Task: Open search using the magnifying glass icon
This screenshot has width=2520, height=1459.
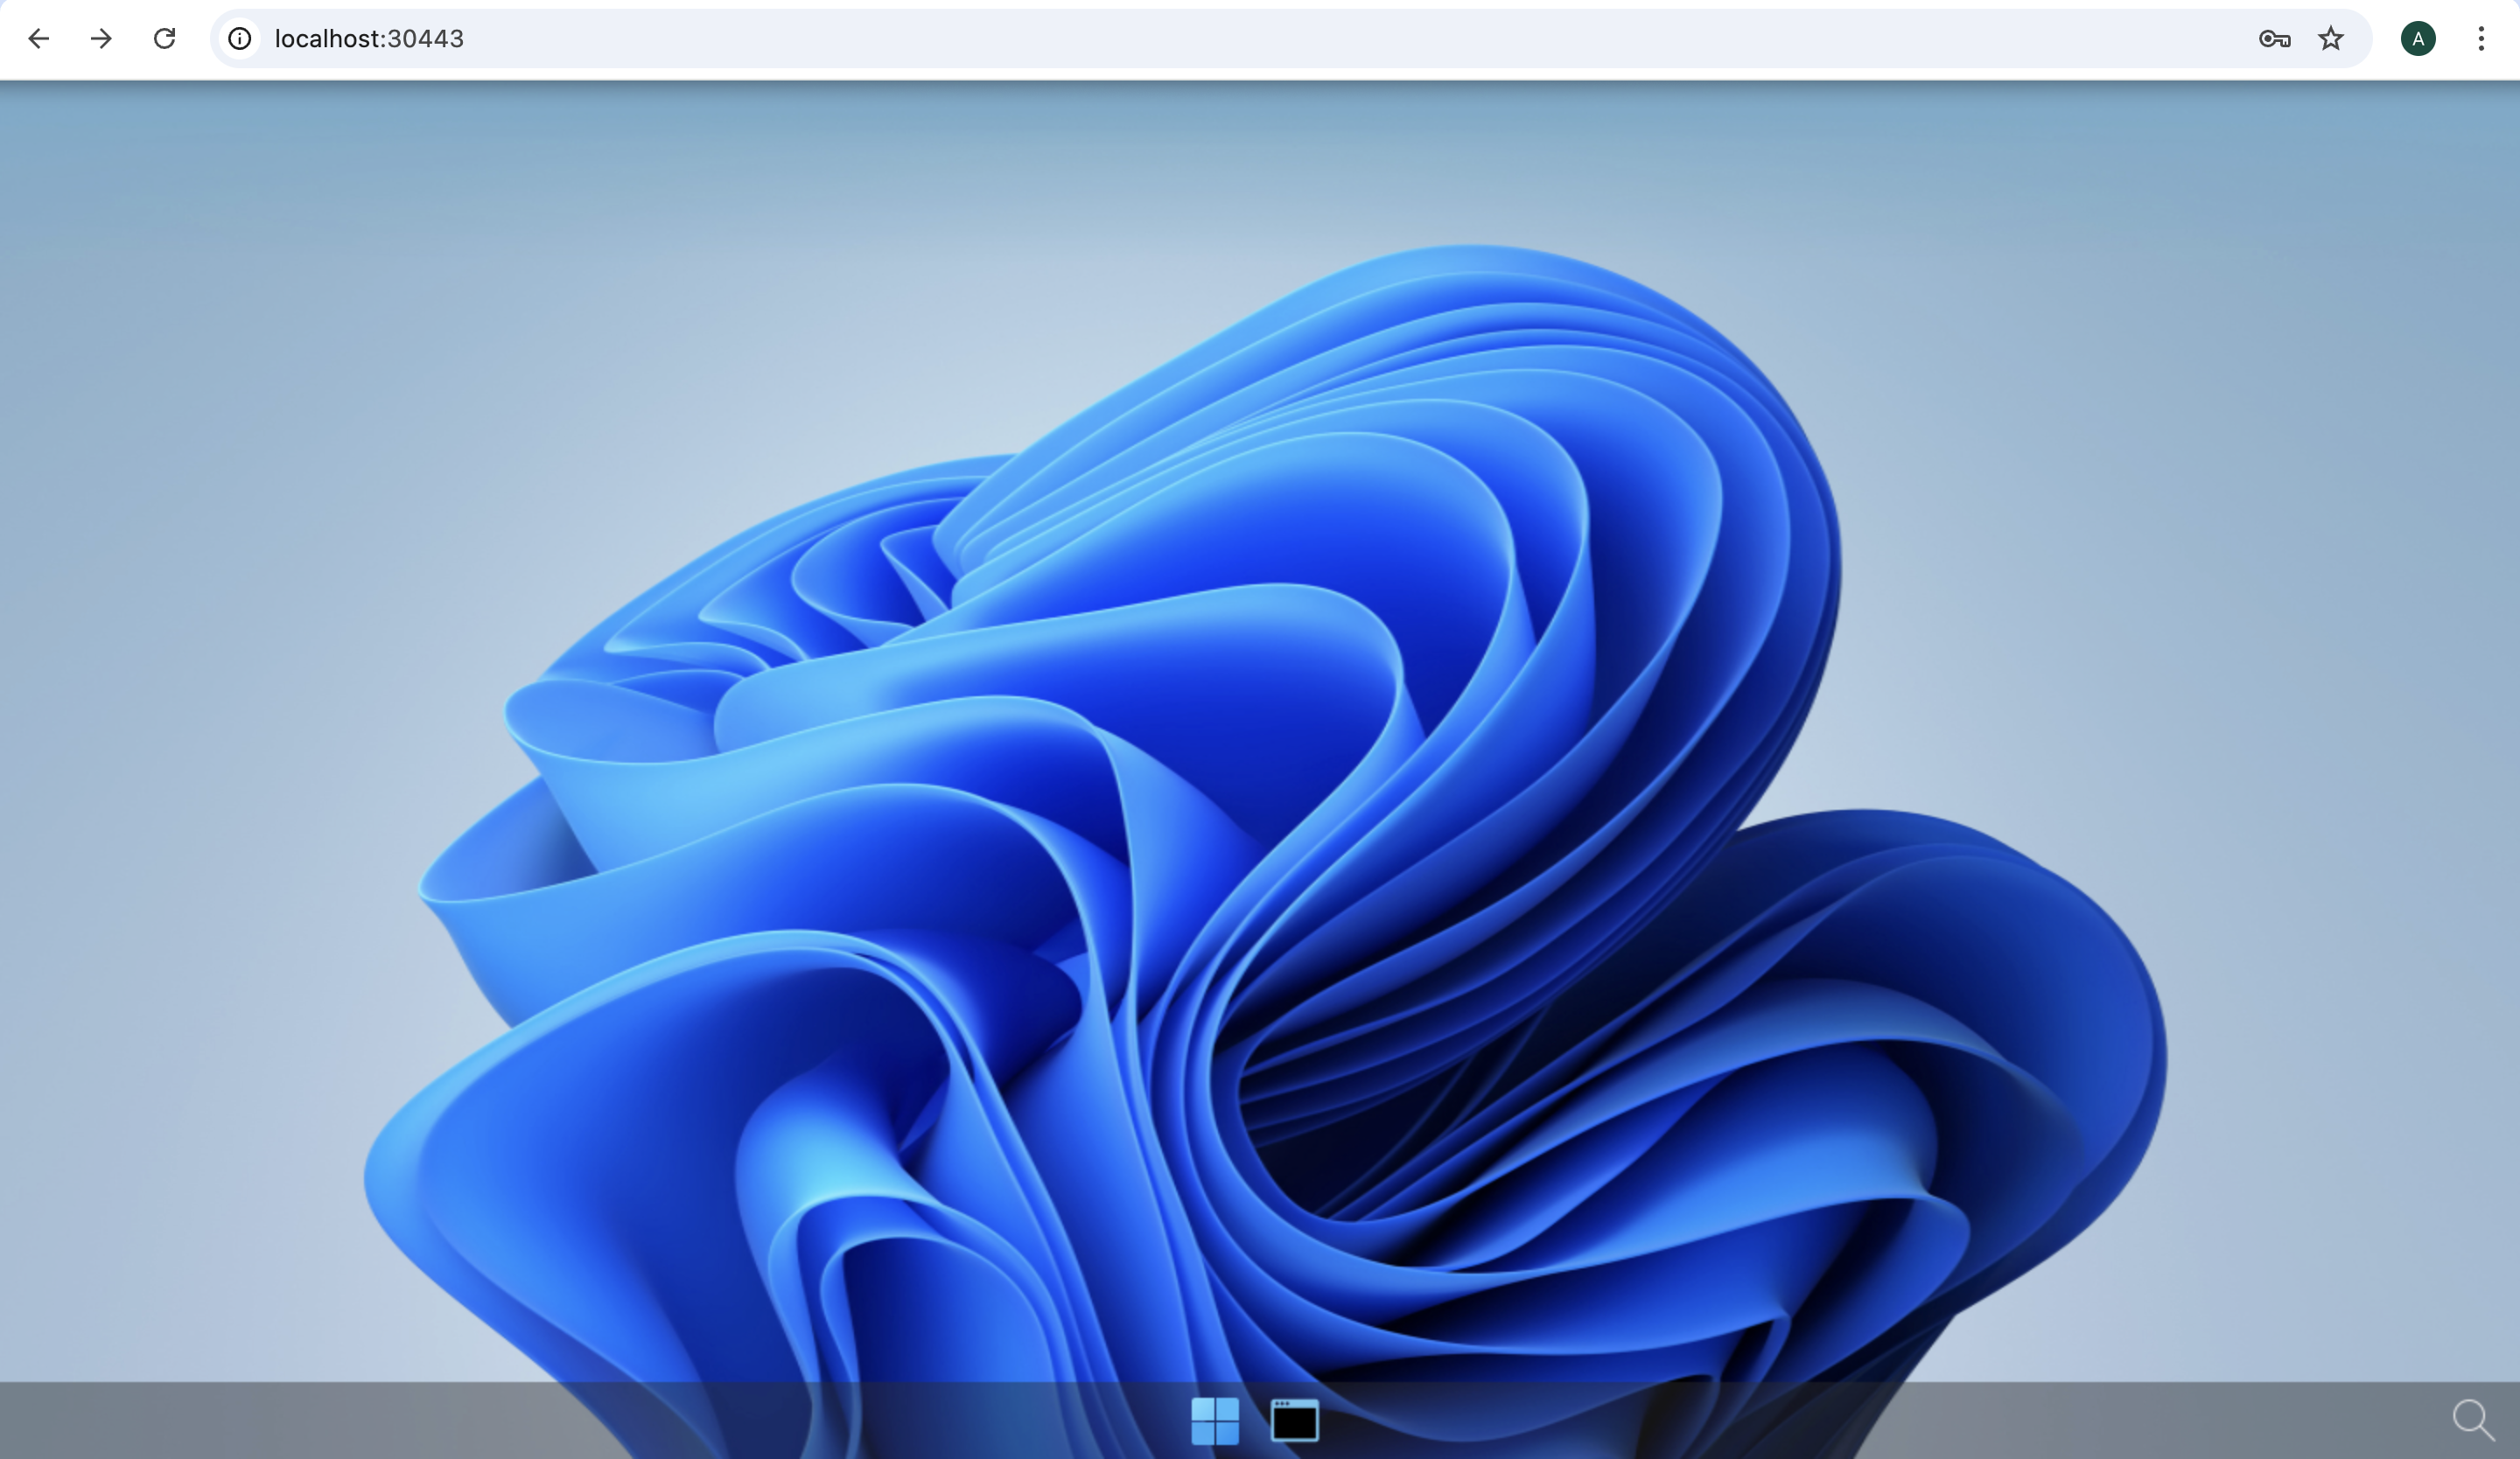Action: pos(2472,1419)
